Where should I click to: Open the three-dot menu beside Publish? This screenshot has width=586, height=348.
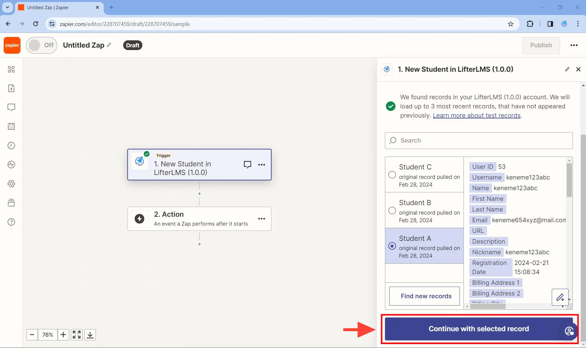point(574,45)
